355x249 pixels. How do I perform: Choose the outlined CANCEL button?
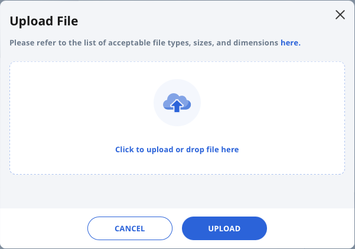tap(130, 228)
